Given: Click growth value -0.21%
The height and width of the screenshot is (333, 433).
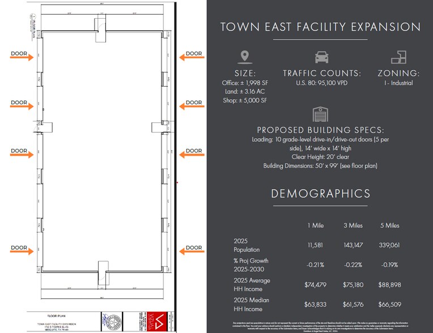Looking at the screenshot, I should (x=315, y=265).
